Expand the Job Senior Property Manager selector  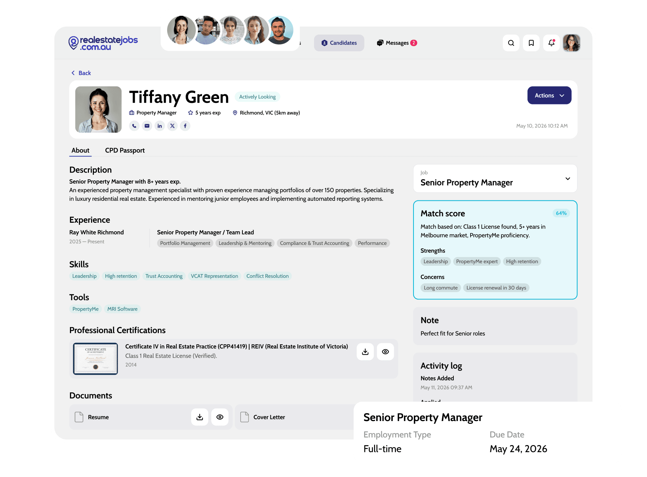(495, 179)
